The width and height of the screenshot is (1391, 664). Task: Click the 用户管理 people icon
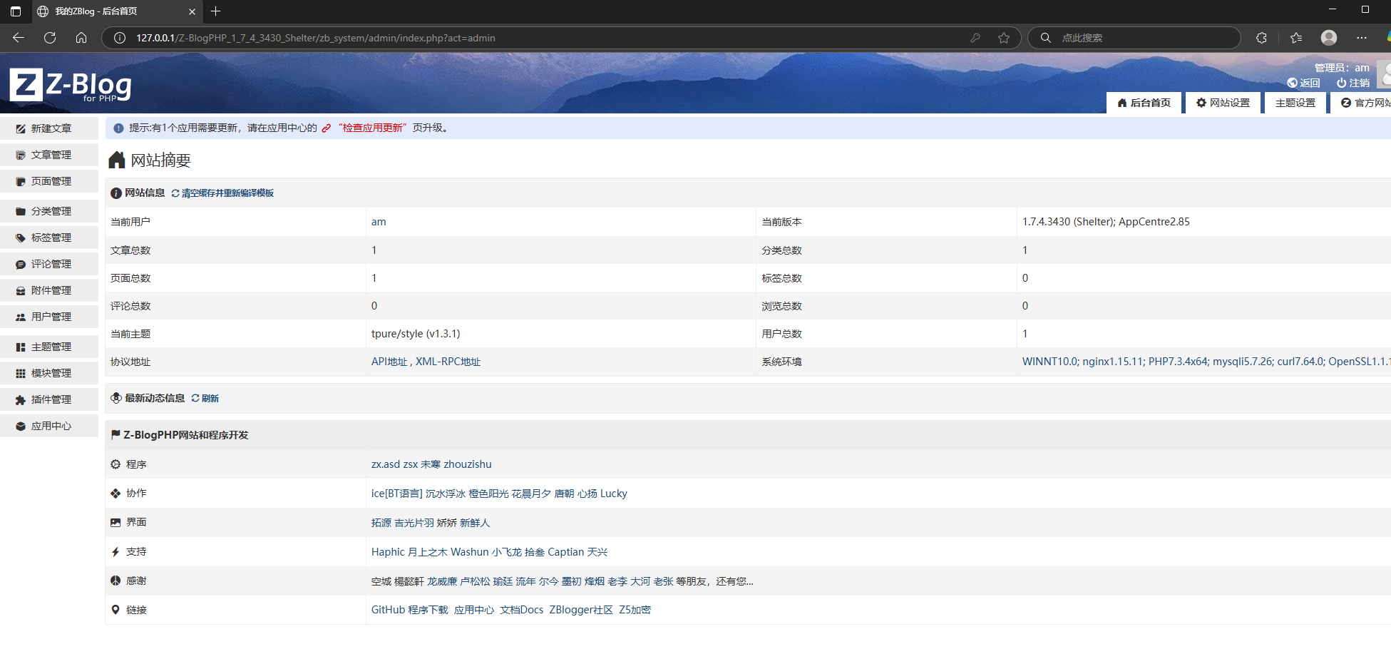[x=21, y=317]
